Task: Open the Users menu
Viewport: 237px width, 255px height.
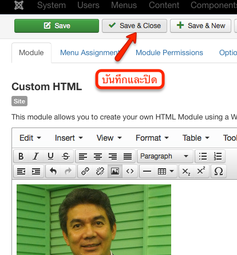Action: tap(88, 5)
